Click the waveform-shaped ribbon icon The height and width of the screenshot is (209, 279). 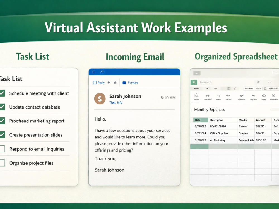click(x=228, y=96)
